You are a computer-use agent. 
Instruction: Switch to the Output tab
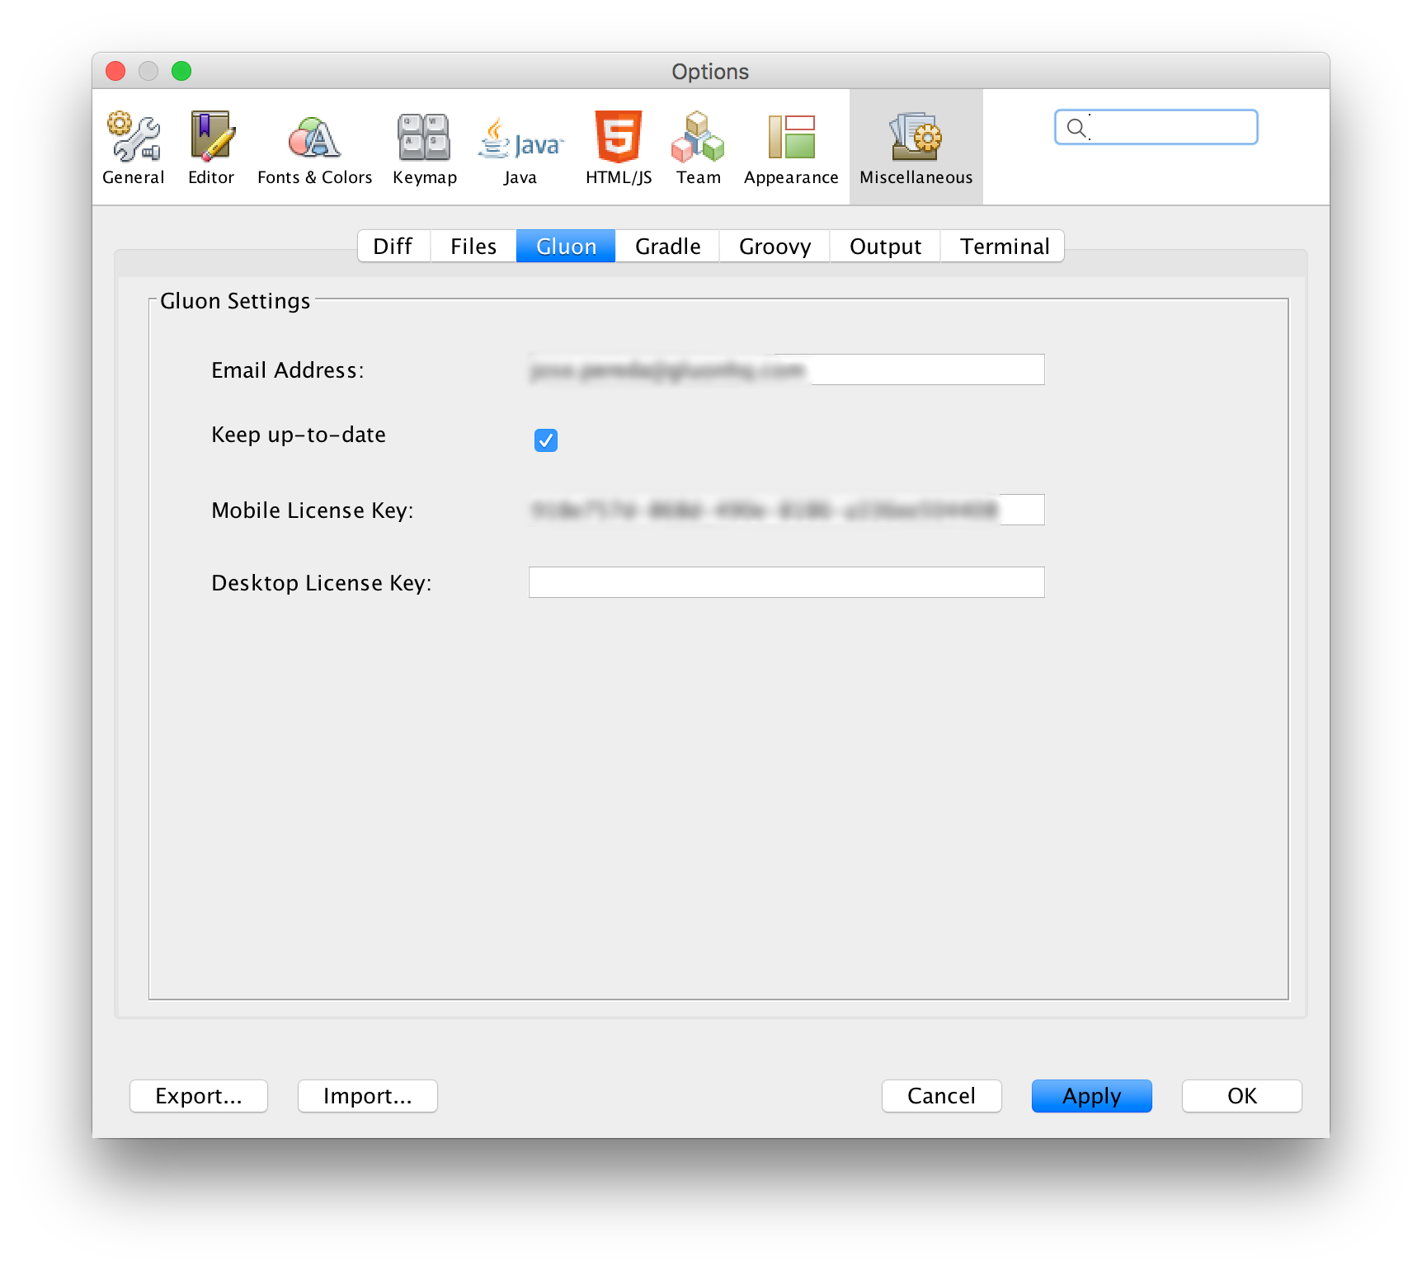tap(885, 247)
